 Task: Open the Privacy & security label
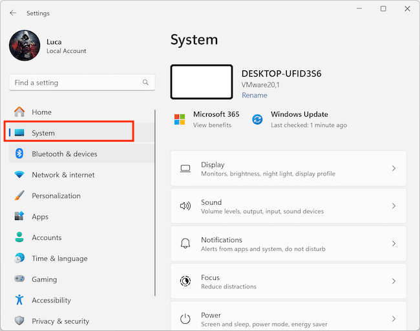[x=61, y=321]
